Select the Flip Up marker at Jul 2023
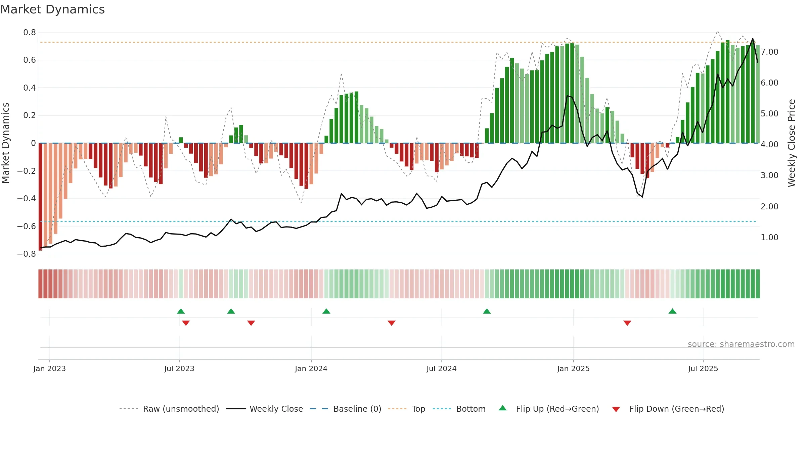This screenshot has height=453, width=806. click(x=181, y=311)
